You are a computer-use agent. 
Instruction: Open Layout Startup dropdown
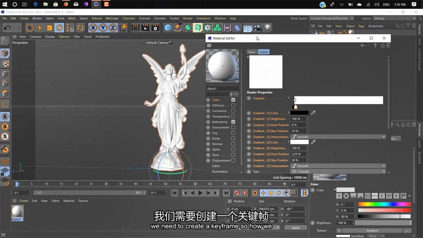pyautogui.click(x=394, y=18)
